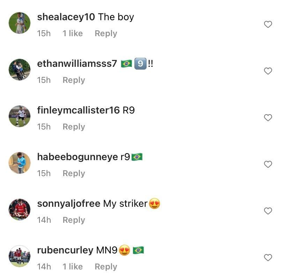289x275 pixels.
Task: View the 1 like on rubencurley's comment
Action: (x=73, y=267)
